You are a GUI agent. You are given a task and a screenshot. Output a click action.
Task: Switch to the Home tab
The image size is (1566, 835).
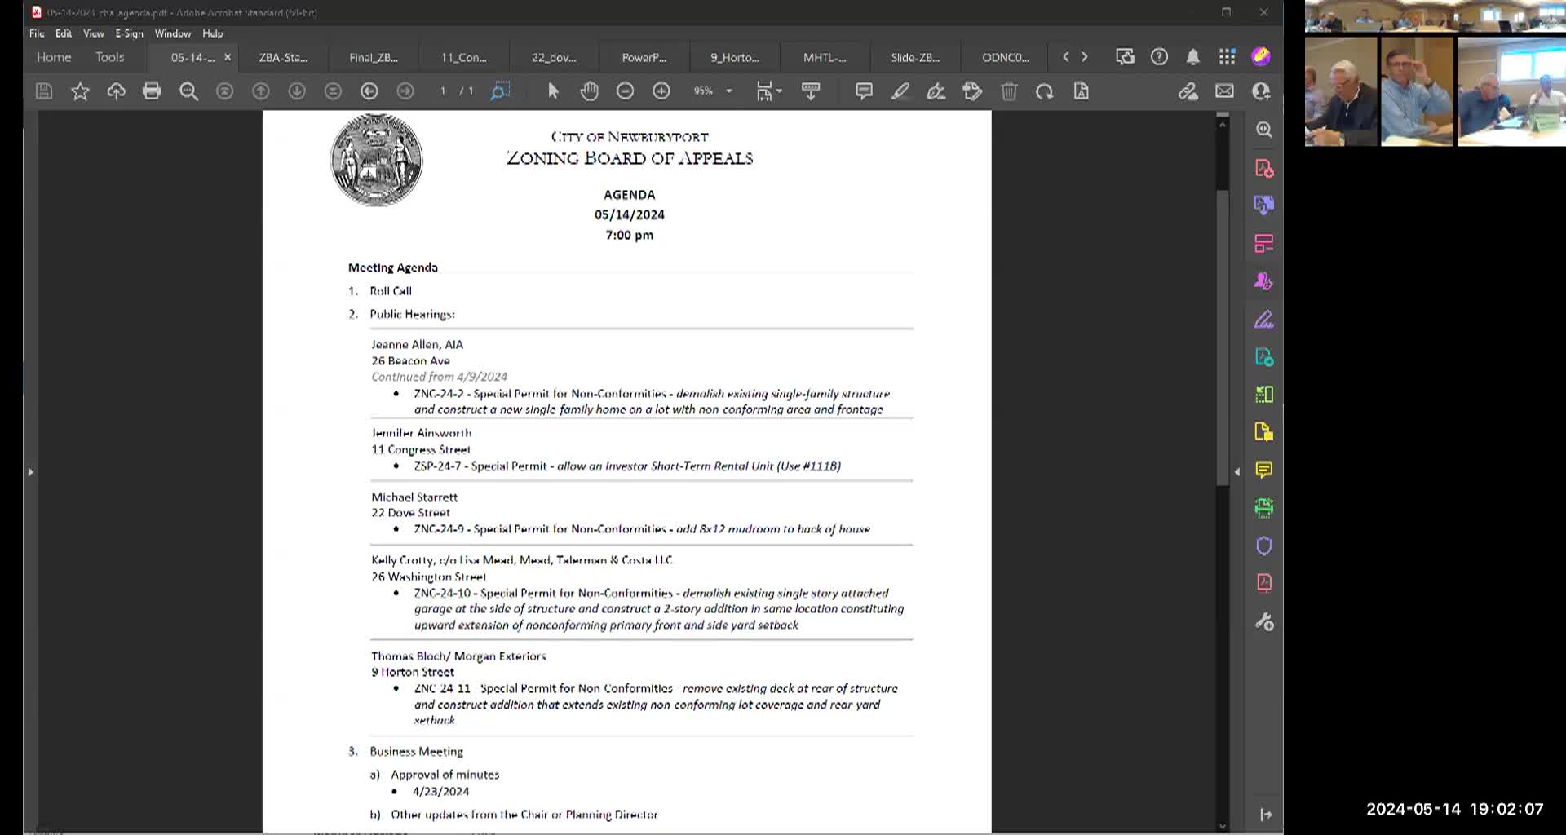pos(54,57)
